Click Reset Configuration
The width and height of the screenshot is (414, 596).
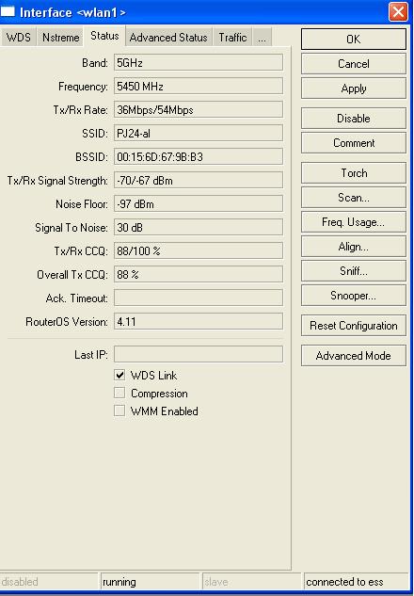tap(354, 326)
